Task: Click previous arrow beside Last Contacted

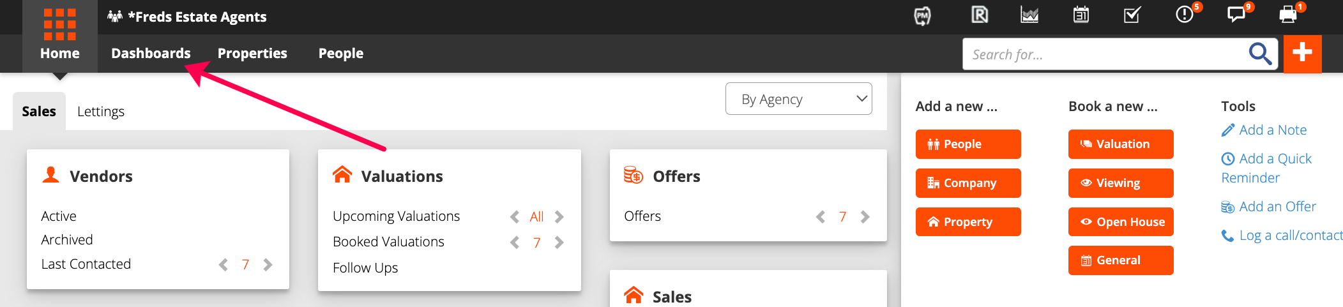Action: [x=223, y=265]
